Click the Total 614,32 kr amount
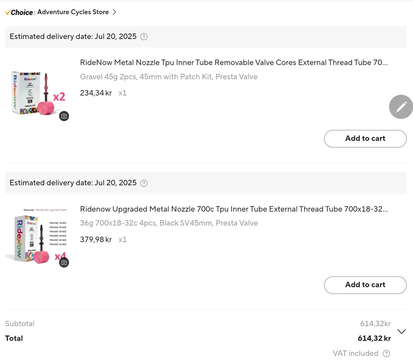Image resolution: width=413 pixels, height=361 pixels. tap(374, 338)
